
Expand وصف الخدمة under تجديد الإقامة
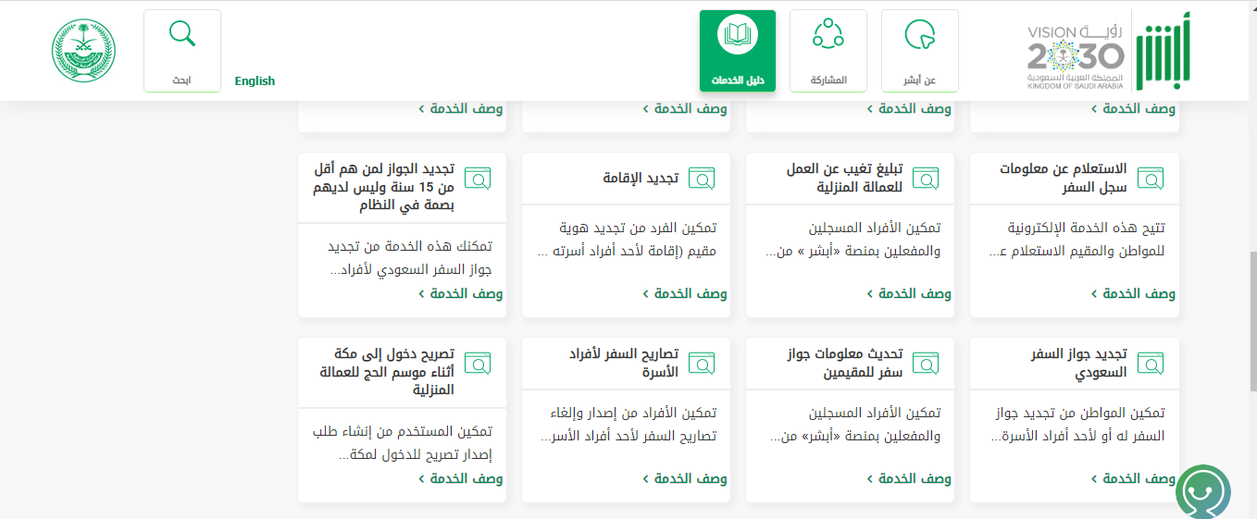[x=685, y=293]
